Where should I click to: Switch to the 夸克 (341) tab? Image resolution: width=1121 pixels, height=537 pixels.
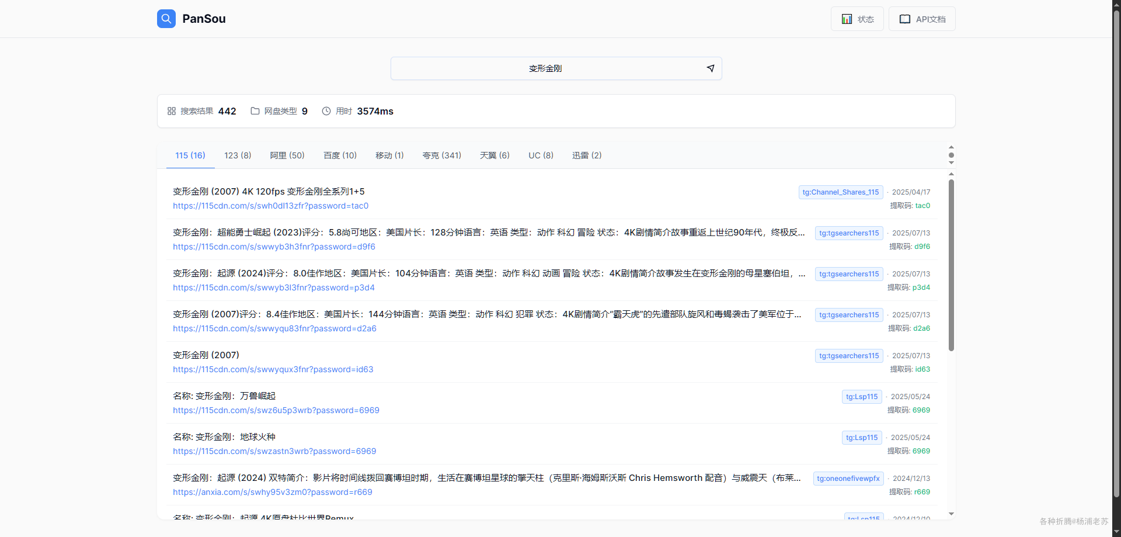coord(442,155)
